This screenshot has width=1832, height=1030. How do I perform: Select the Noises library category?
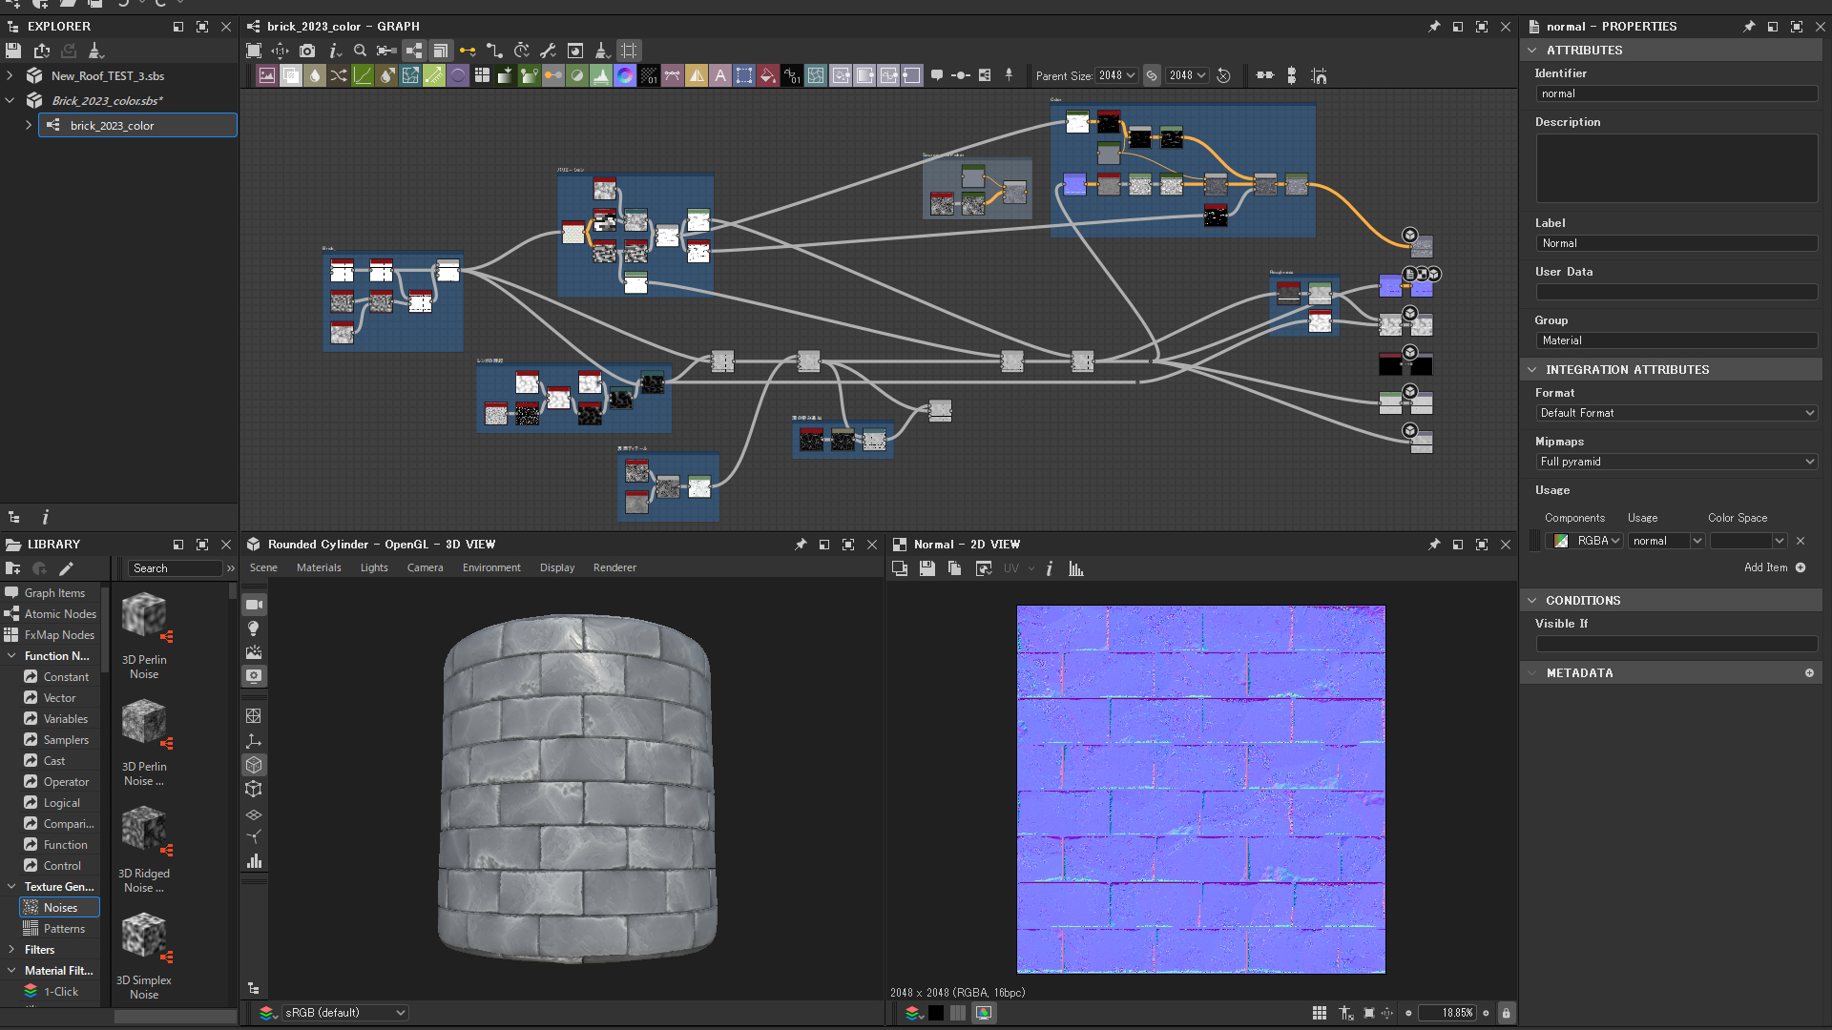pyautogui.click(x=60, y=908)
